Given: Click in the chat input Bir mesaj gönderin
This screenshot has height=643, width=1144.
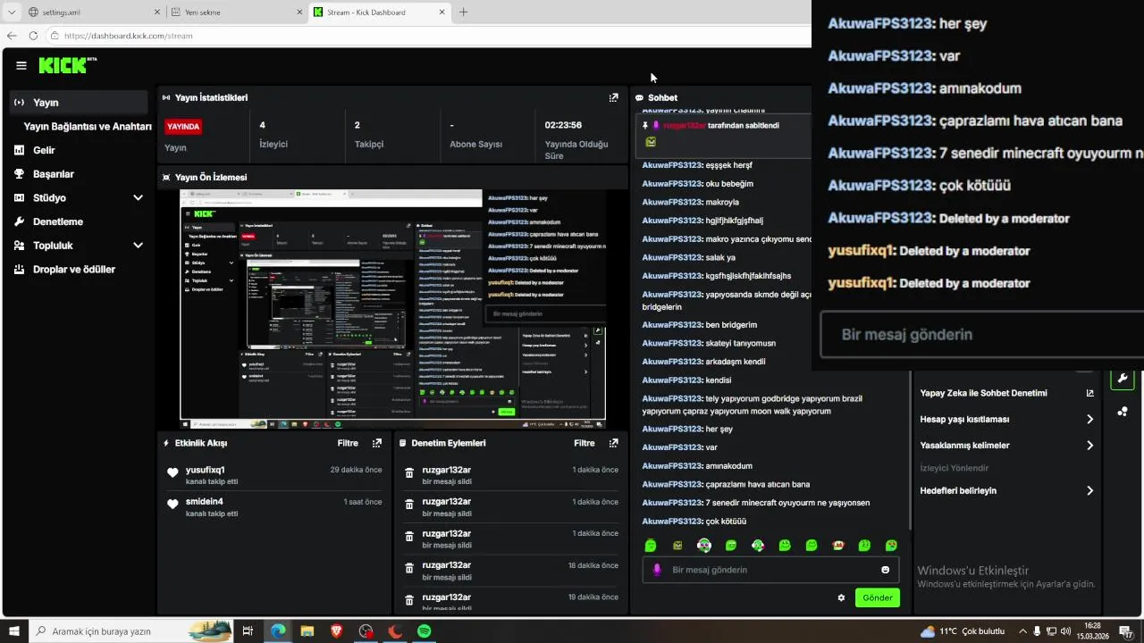Looking at the screenshot, I should pyautogui.click(x=769, y=570).
